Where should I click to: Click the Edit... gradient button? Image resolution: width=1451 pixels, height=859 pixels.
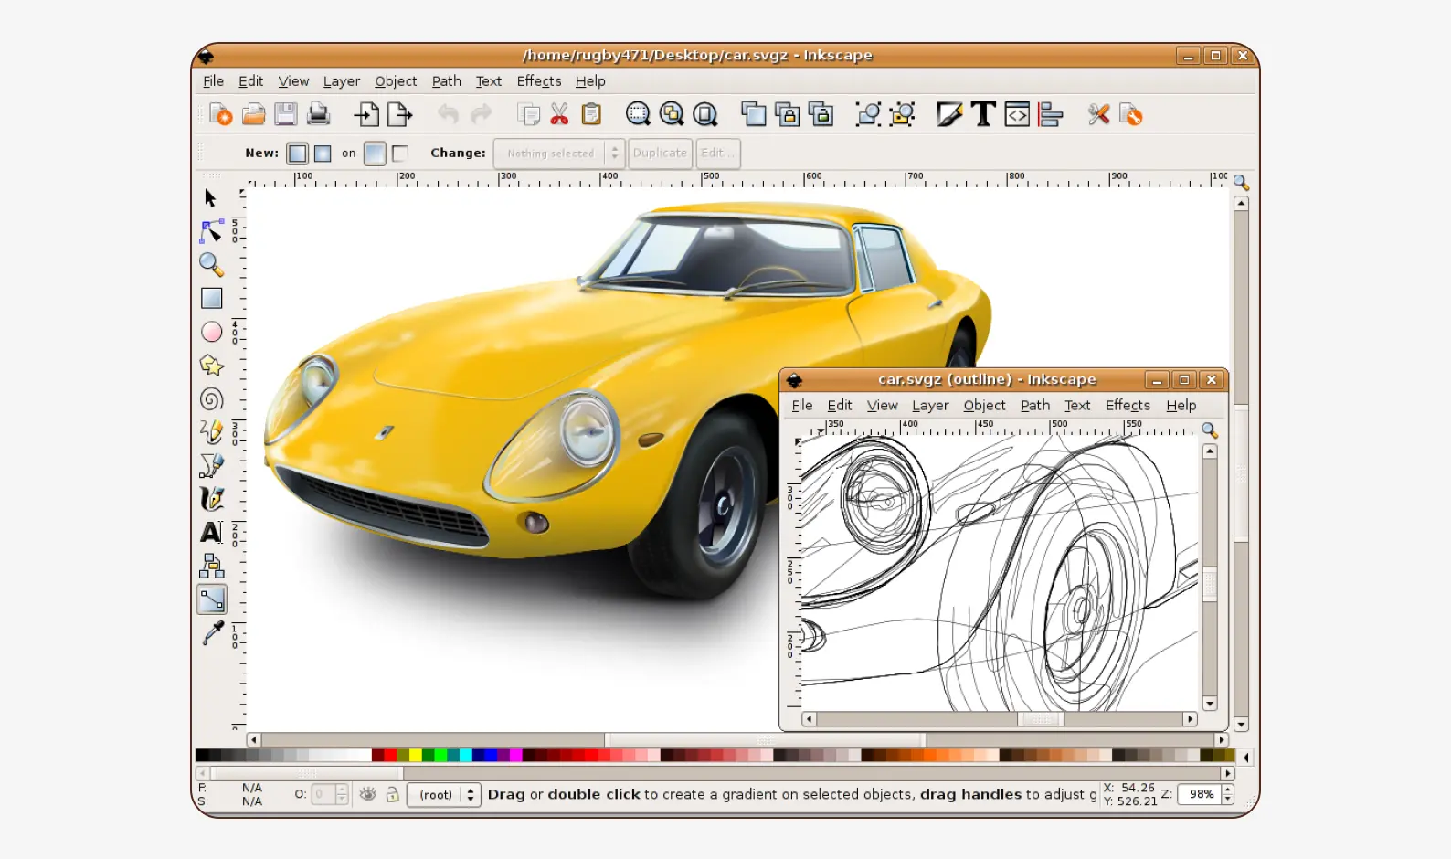pos(717,154)
